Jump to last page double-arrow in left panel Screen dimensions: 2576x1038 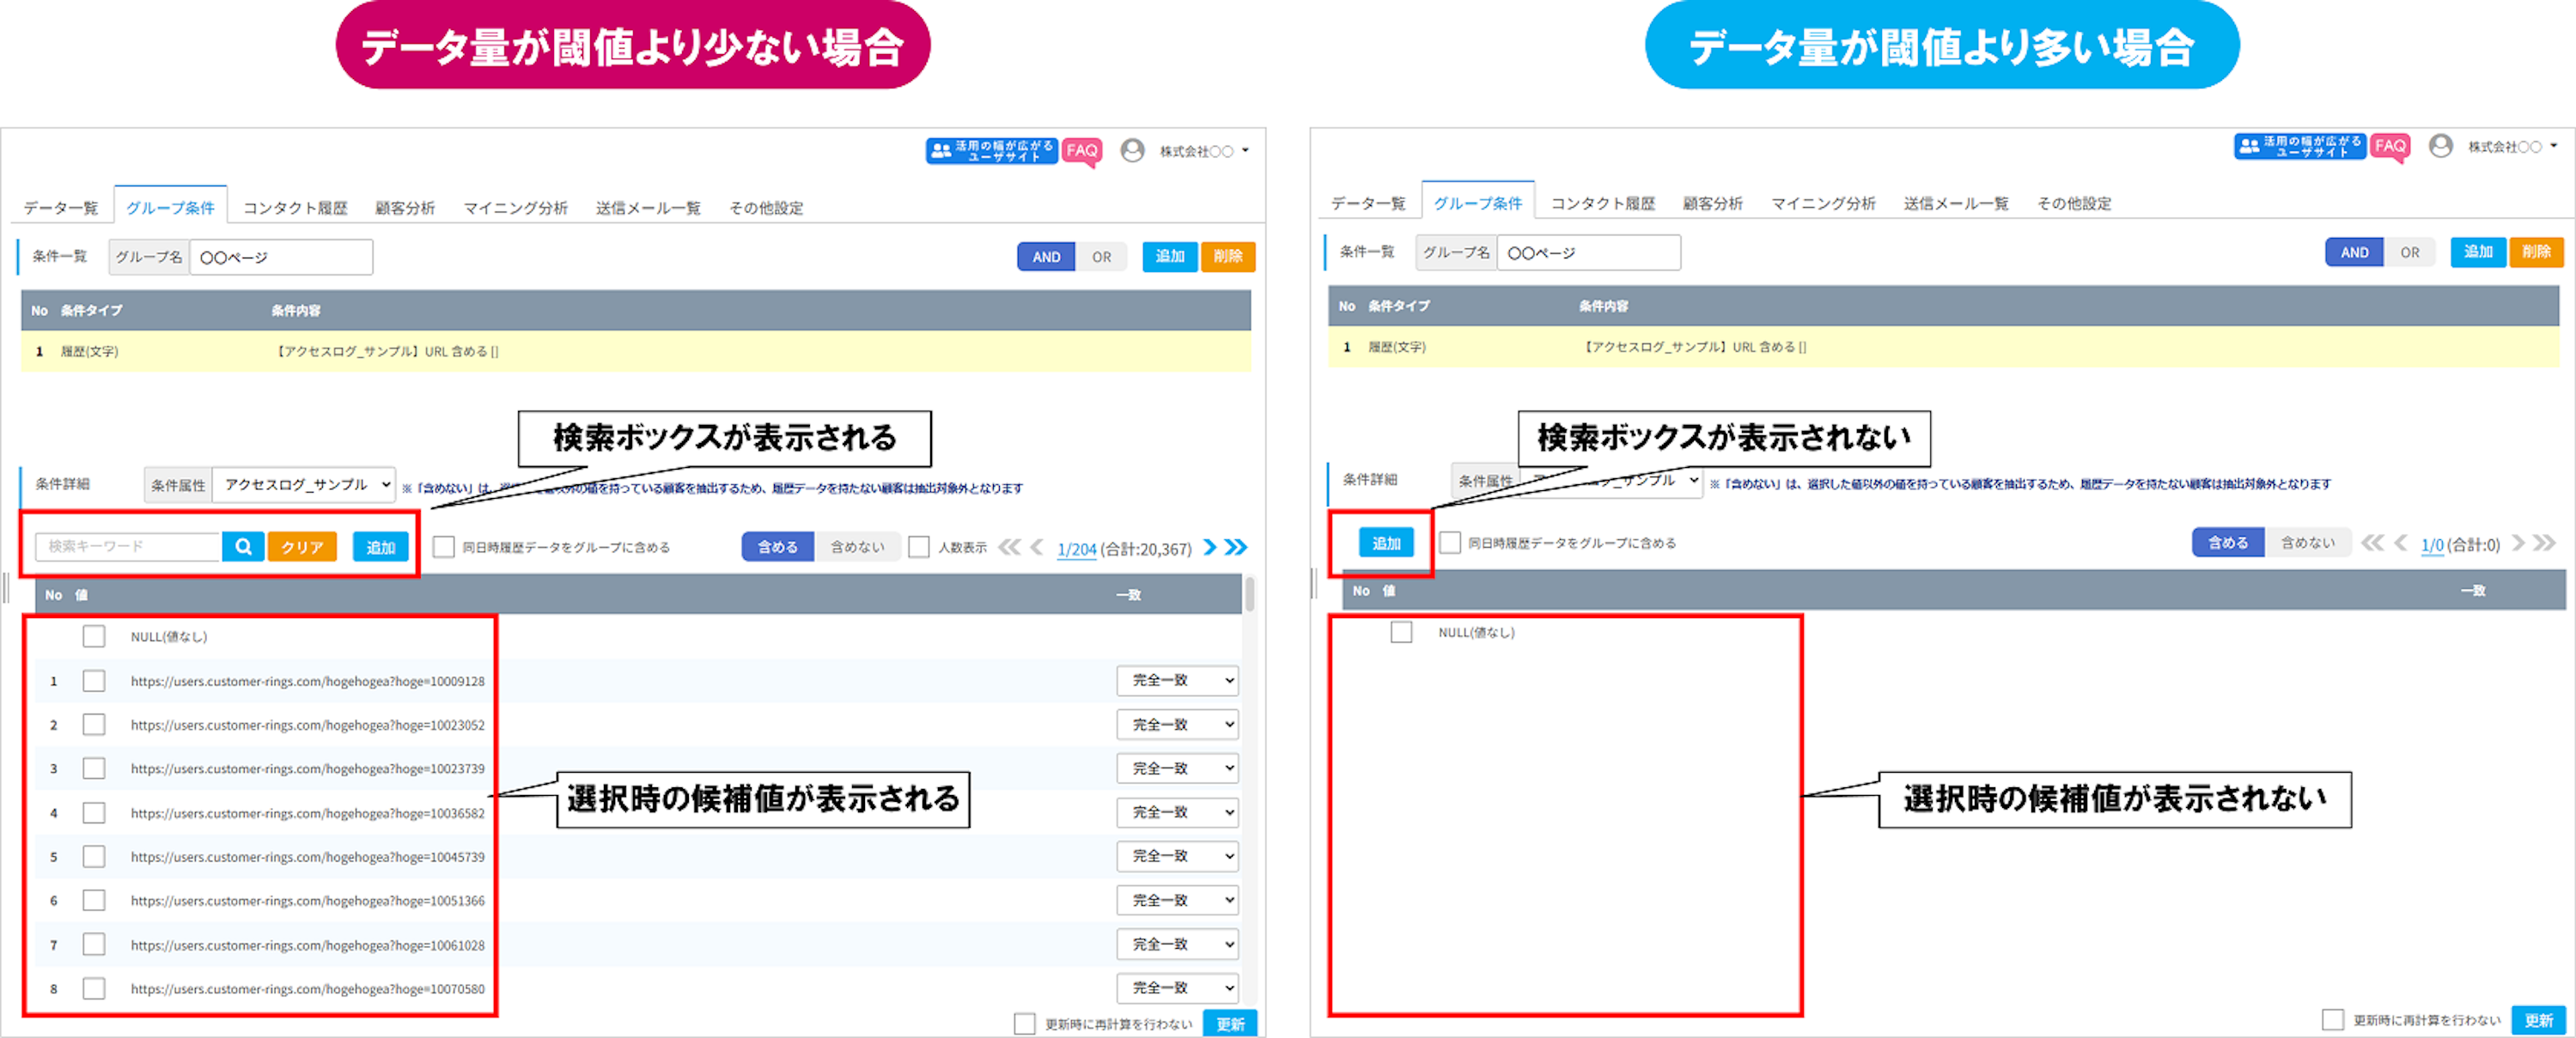tap(1236, 547)
